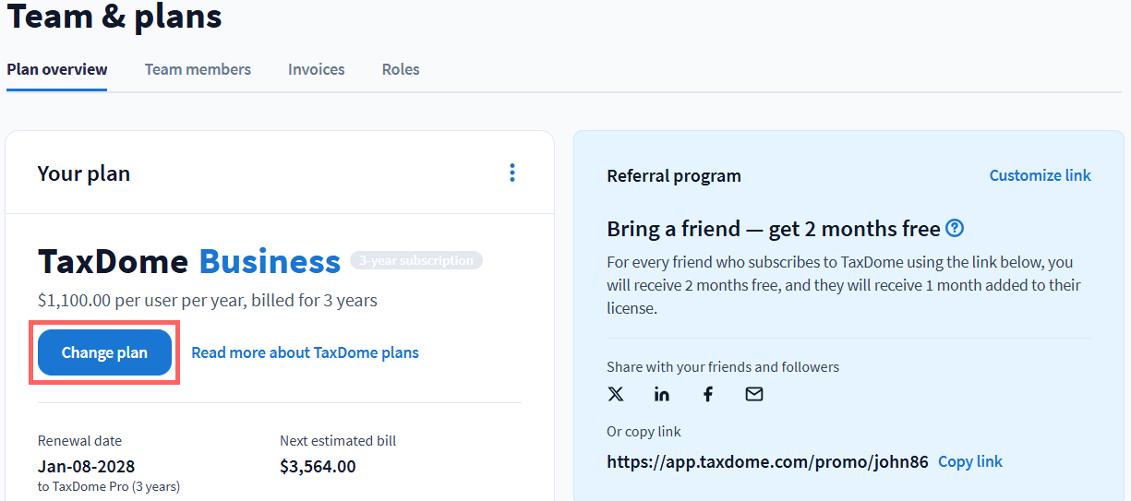Click Copy link next to the promo URL
This screenshot has width=1131, height=501.
pos(969,461)
